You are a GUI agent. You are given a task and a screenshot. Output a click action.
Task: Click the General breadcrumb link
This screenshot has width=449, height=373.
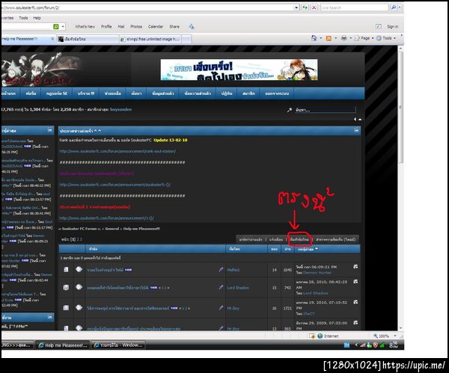pyautogui.click(x=112, y=229)
